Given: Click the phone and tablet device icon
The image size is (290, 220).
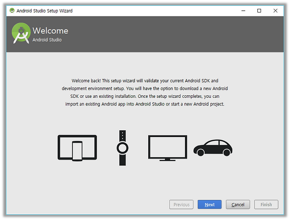Looking at the screenshot, I should coord(77,148).
